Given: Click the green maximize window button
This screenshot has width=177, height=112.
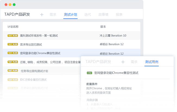Looking at the screenshot, I should 14,5.
